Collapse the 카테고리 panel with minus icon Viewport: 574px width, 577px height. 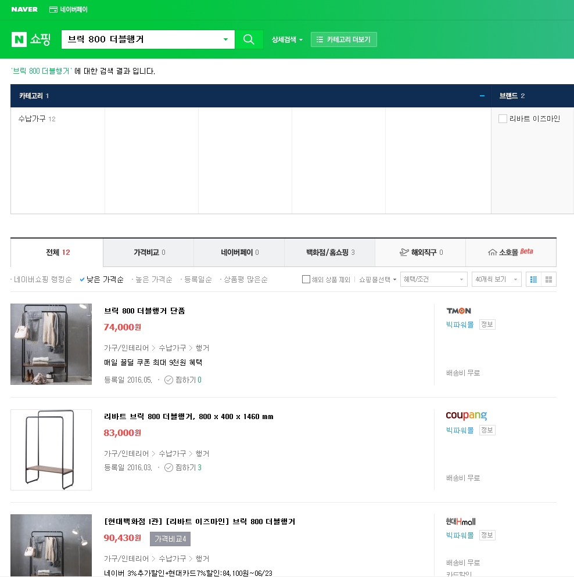pyautogui.click(x=482, y=96)
